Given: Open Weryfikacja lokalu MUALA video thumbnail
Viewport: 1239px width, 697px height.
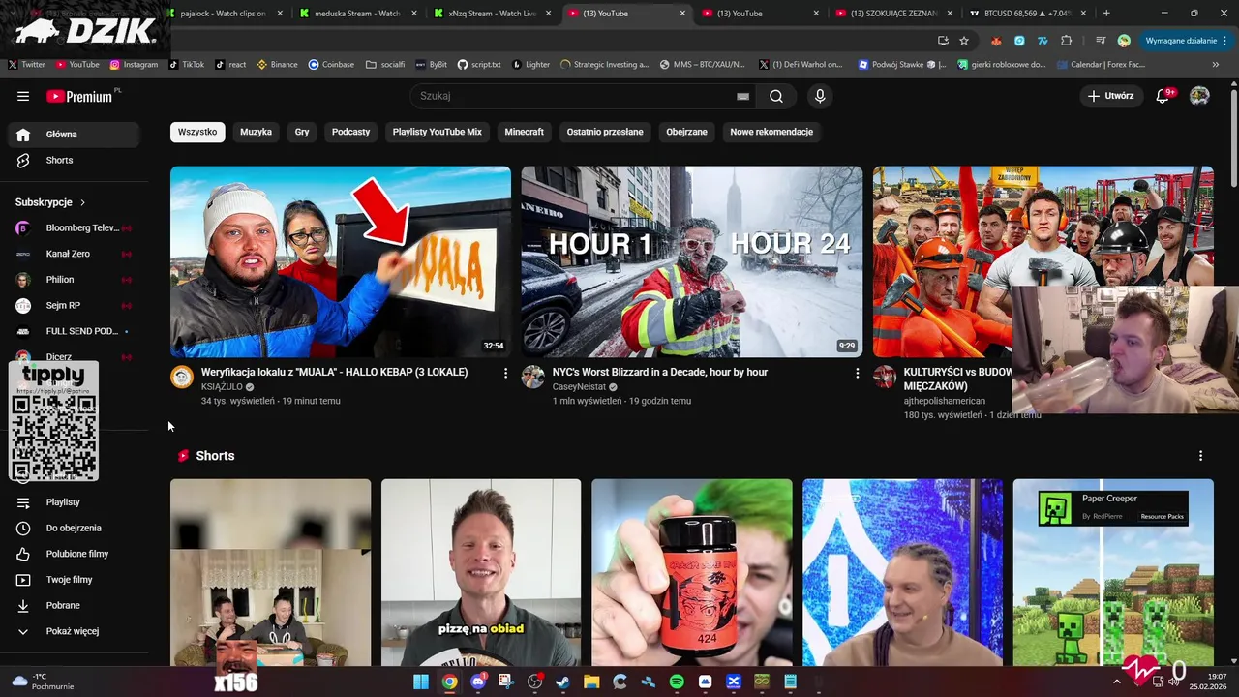Looking at the screenshot, I should pos(341,261).
